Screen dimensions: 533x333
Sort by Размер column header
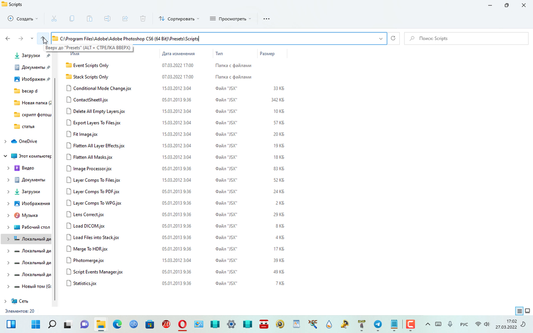(x=267, y=54)
